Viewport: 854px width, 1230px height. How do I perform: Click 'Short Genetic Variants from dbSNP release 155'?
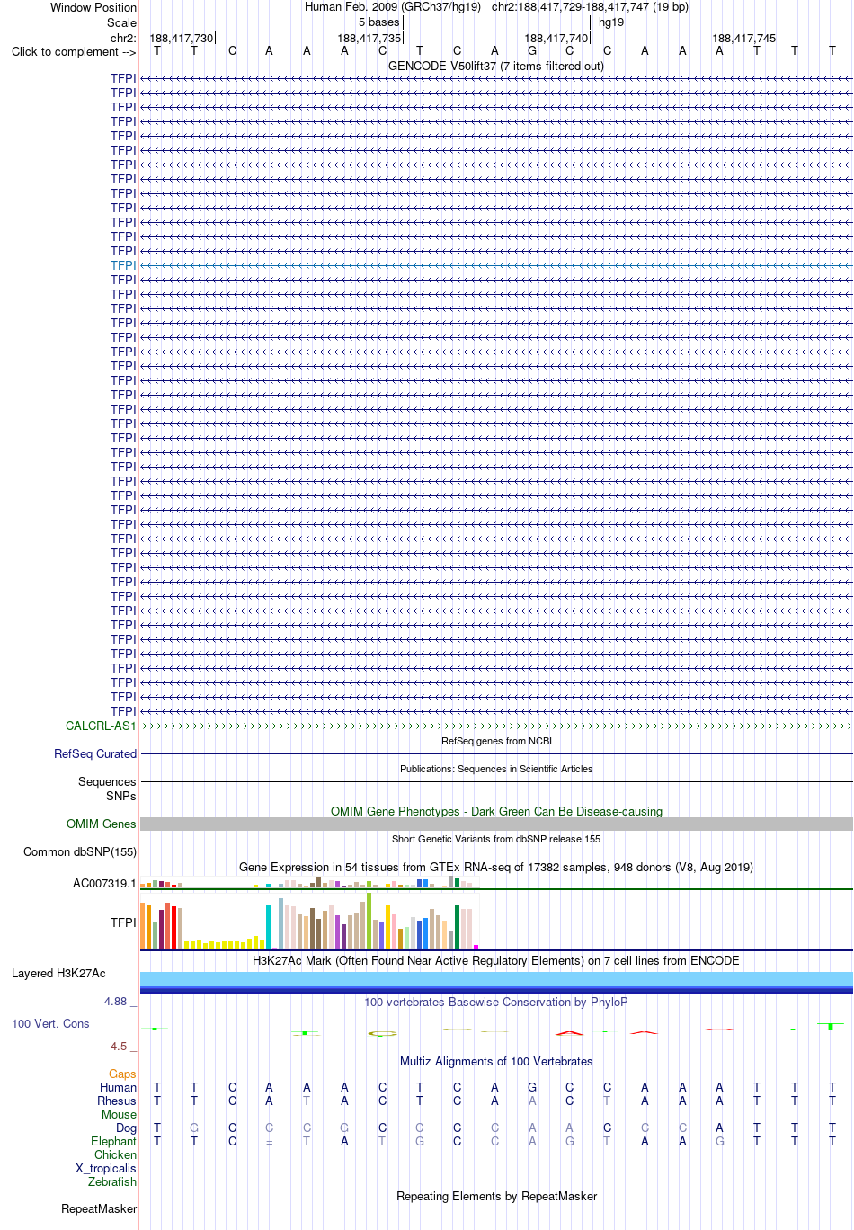point(496,839)
